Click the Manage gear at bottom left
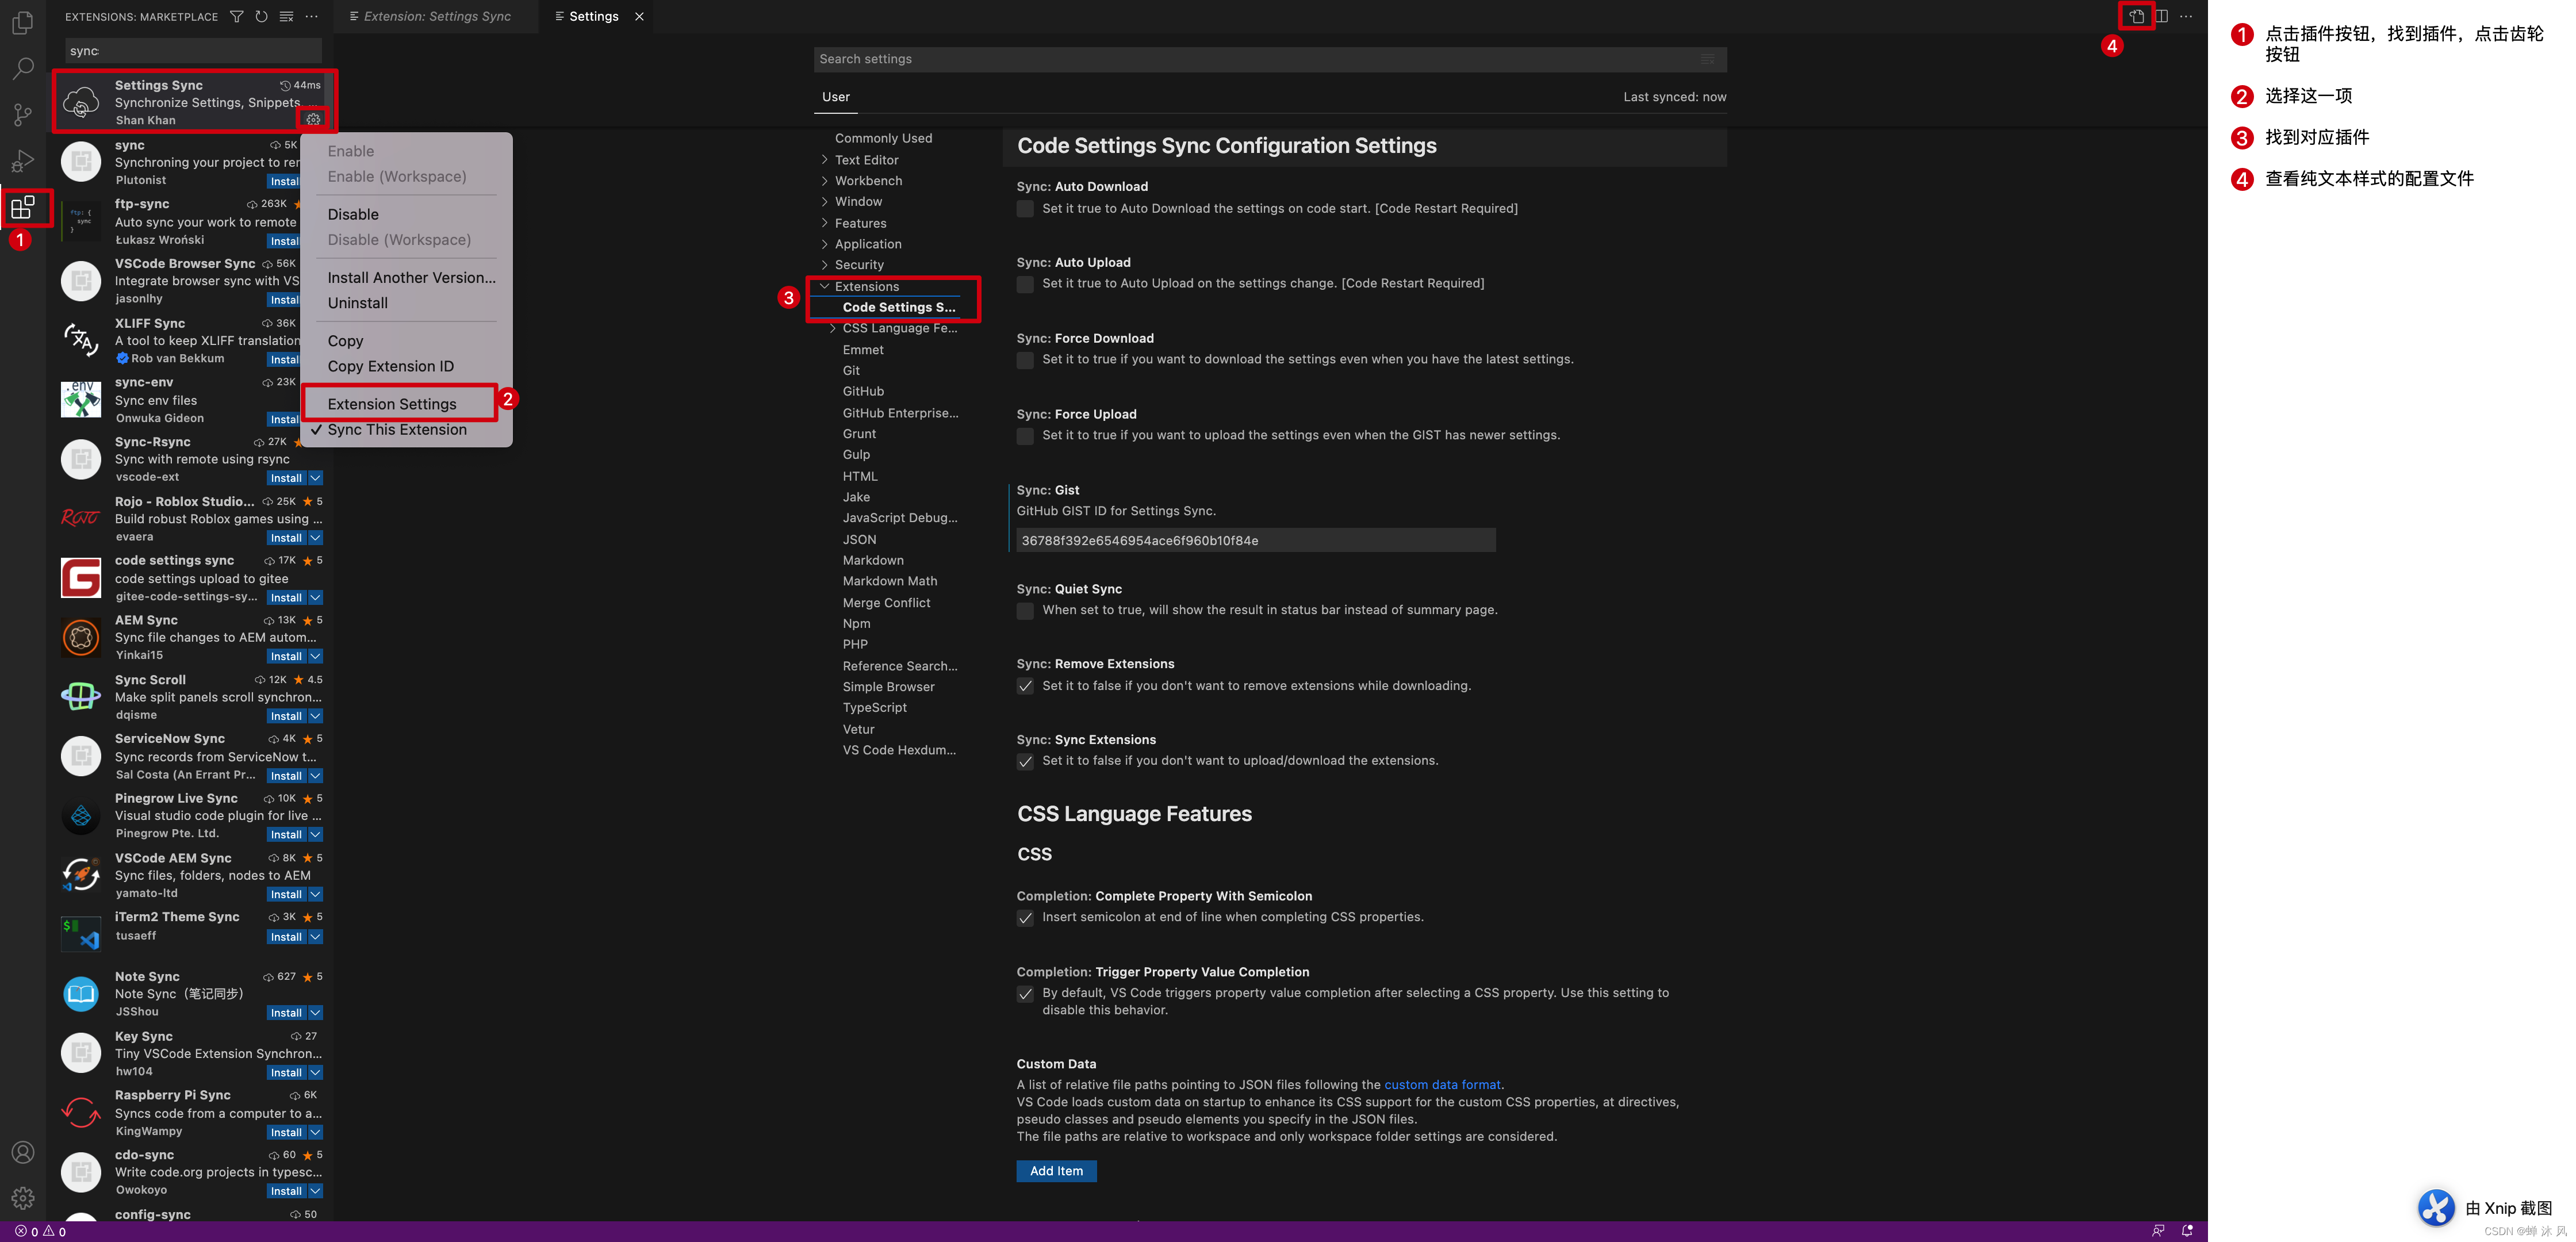 pos(22,1198)
